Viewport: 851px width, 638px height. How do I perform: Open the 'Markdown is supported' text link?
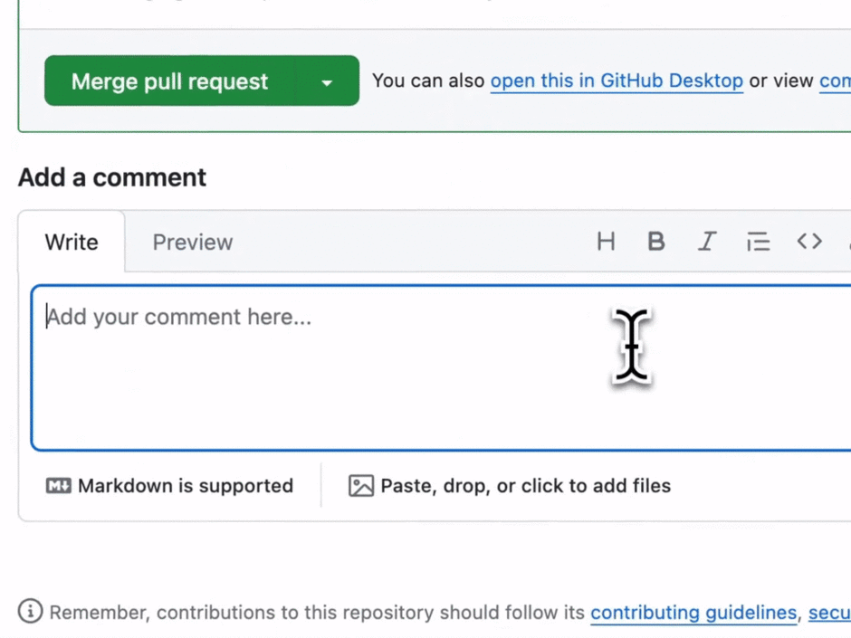tap(186, 486)
